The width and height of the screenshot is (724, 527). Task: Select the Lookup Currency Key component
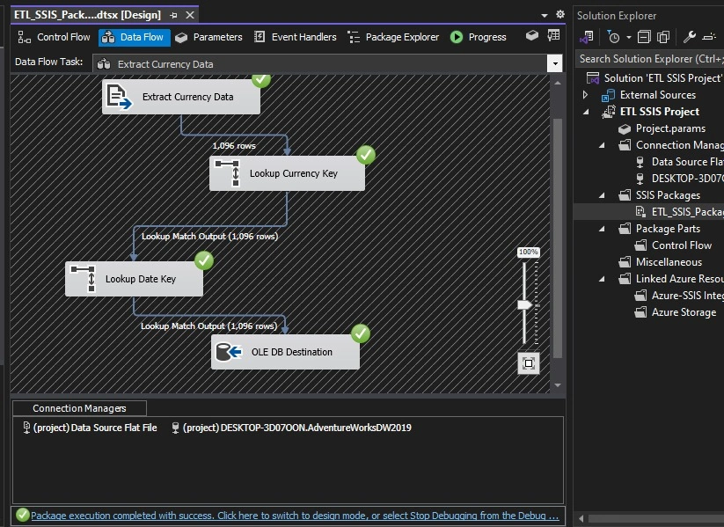(x=287, y=173)
